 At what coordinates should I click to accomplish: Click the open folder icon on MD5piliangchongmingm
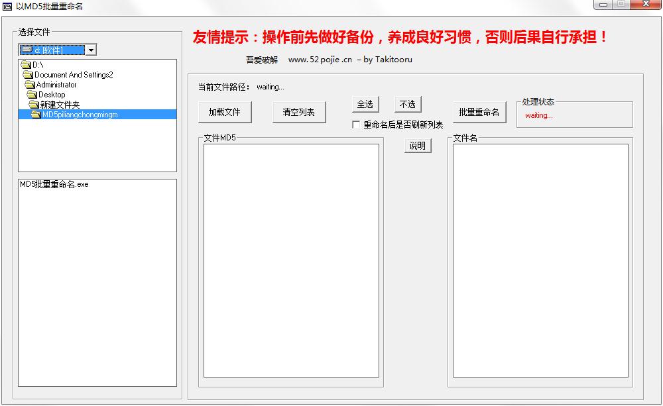37,114
